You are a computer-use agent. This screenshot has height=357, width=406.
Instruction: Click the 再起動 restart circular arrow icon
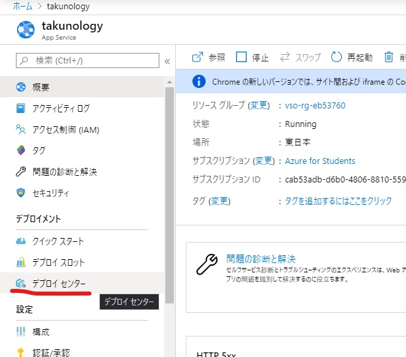click(337, 57)
